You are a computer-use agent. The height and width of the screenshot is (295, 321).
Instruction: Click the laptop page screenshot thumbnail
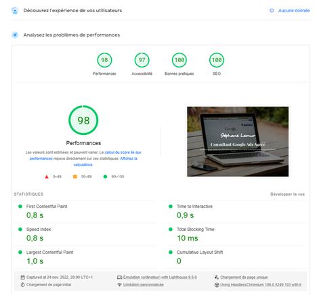[238, 142]
